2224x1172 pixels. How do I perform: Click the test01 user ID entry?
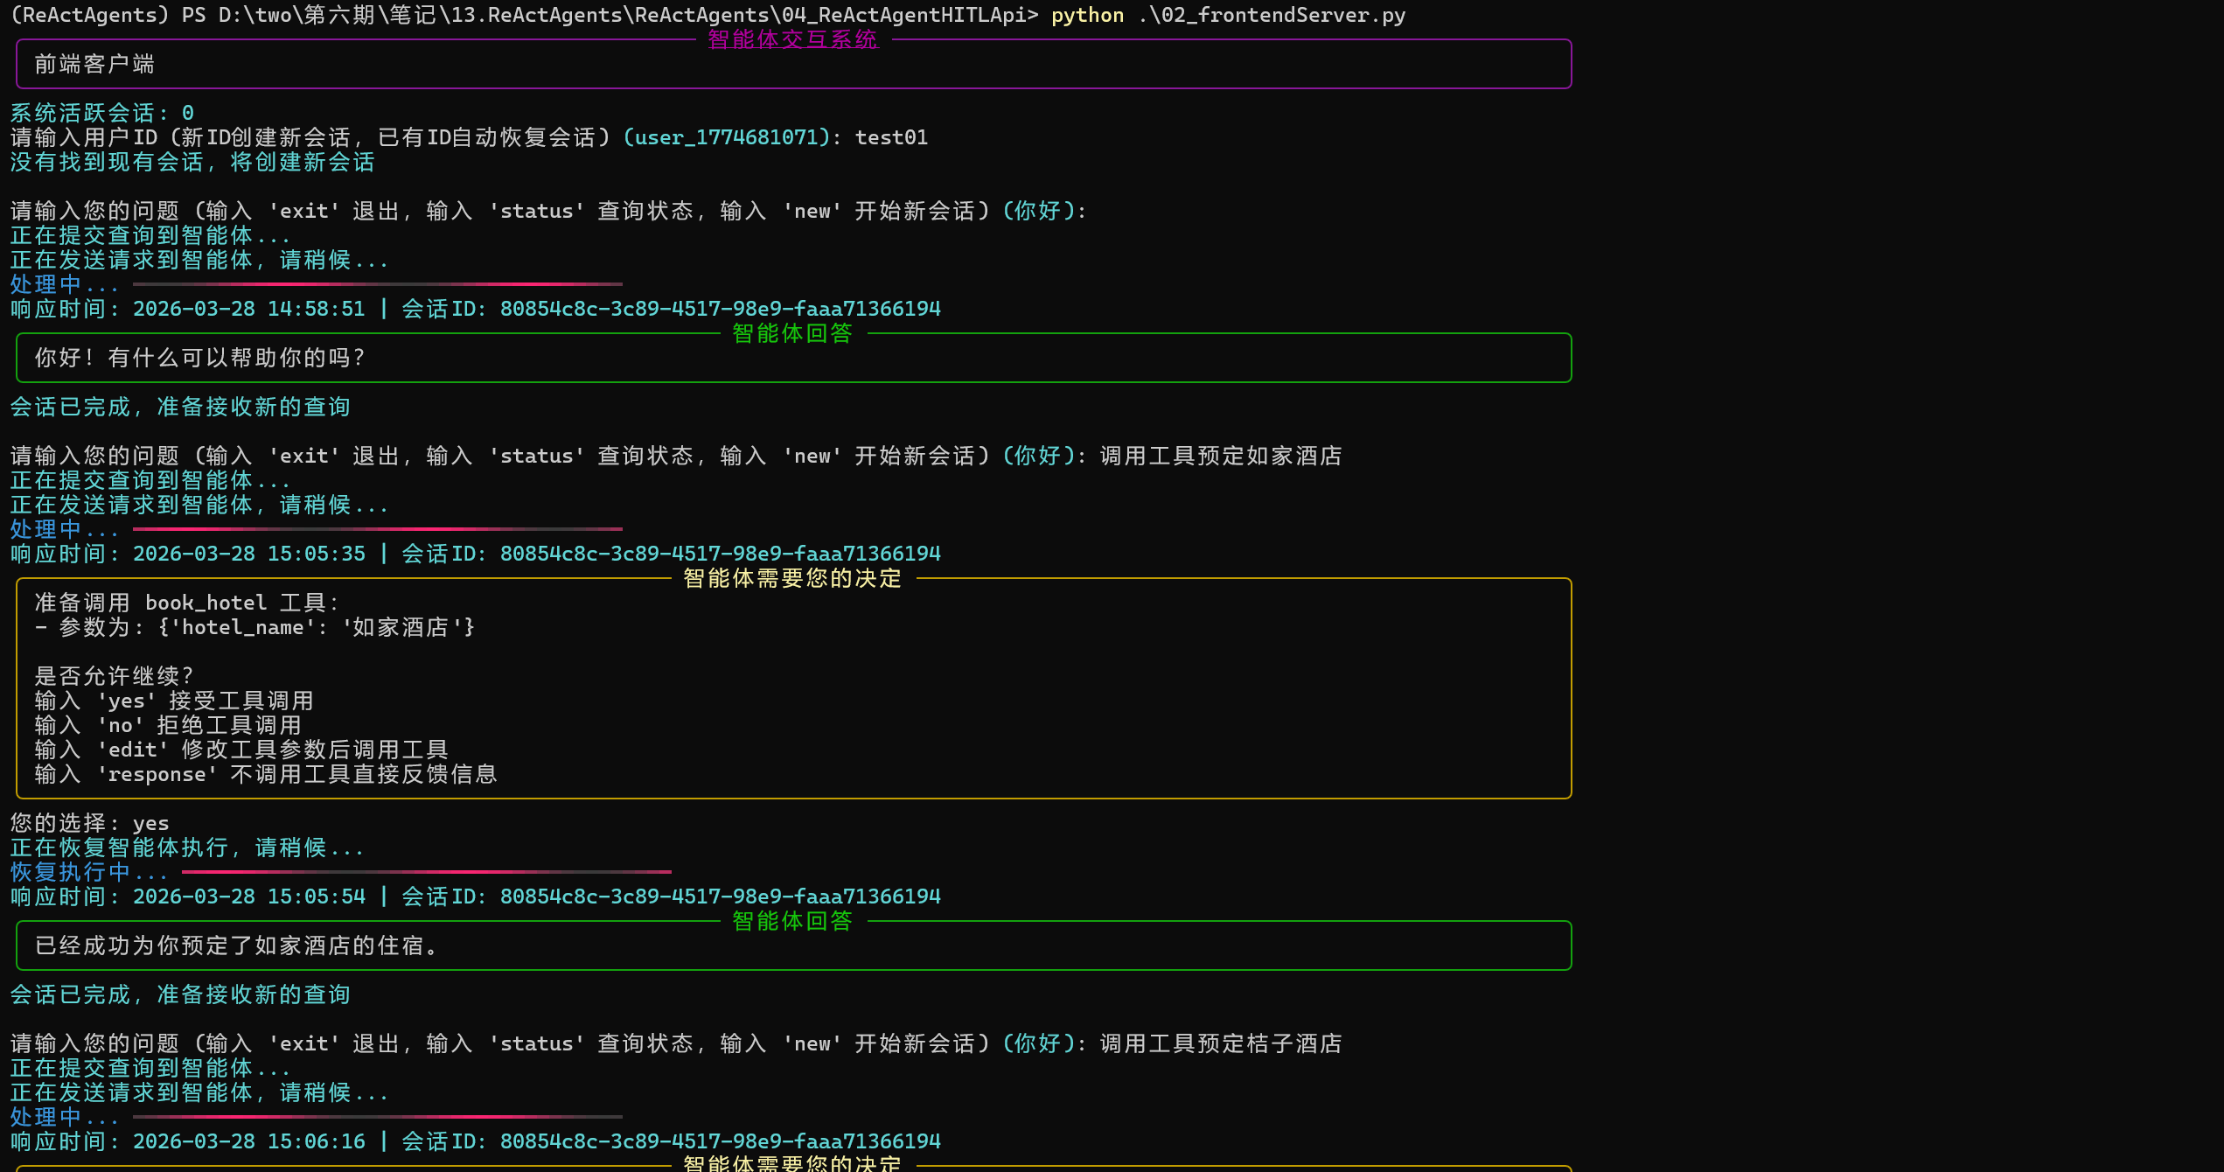[x=890, y=137]
